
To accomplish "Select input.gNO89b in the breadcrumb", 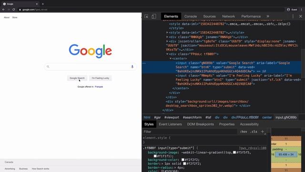I will (286, 118).
